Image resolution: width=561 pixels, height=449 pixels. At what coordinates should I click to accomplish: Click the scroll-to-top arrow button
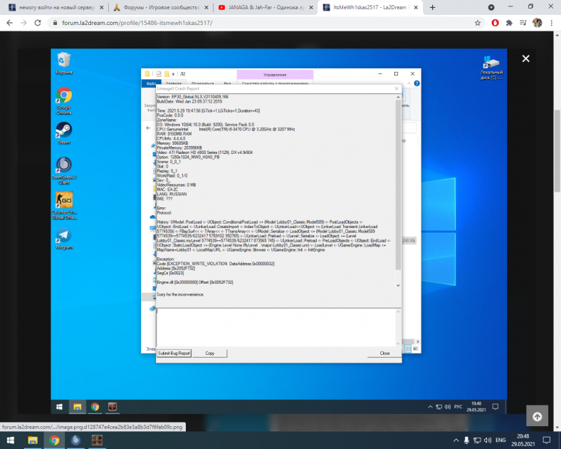(537, 416)
